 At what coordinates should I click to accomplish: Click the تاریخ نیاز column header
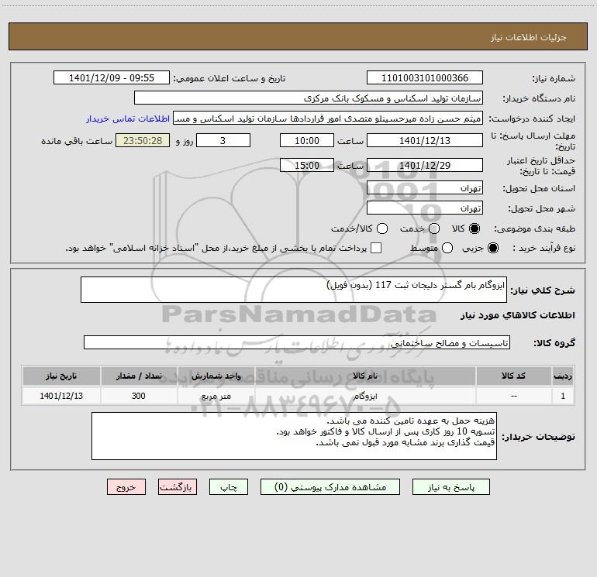61,376
